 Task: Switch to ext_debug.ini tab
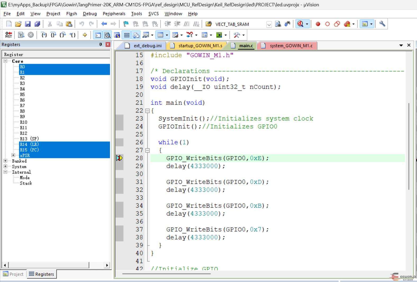click(x=144, y=46)
